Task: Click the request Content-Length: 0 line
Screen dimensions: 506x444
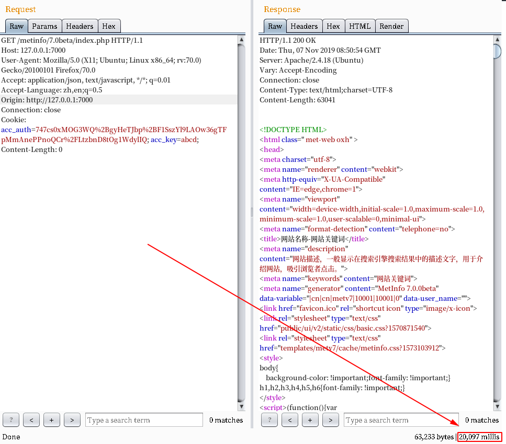Action: (x=31, y=149)
